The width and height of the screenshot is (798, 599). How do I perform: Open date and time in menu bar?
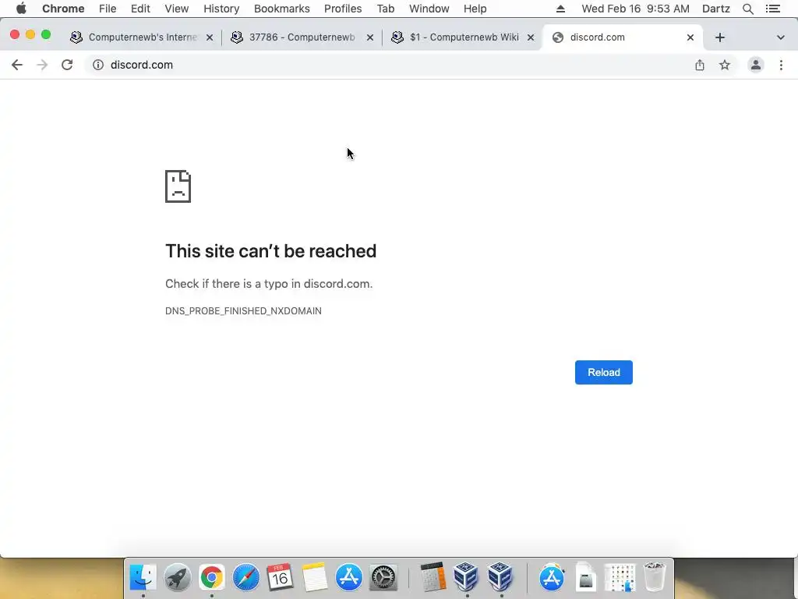click(x=635, y=9)
